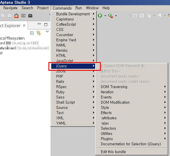Viewport: 170px width, 156px height.
Task: Open the Cucumber submenu
Action: click(73, 35)
